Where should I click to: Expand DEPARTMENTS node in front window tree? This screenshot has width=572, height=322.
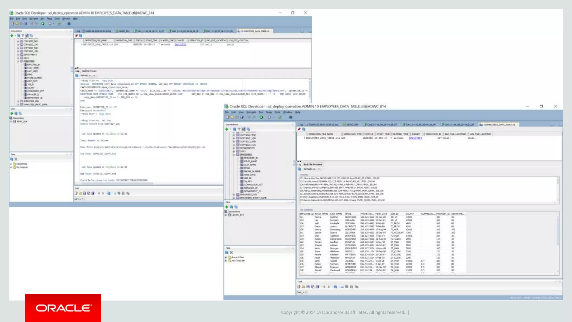tap(234, 148)
